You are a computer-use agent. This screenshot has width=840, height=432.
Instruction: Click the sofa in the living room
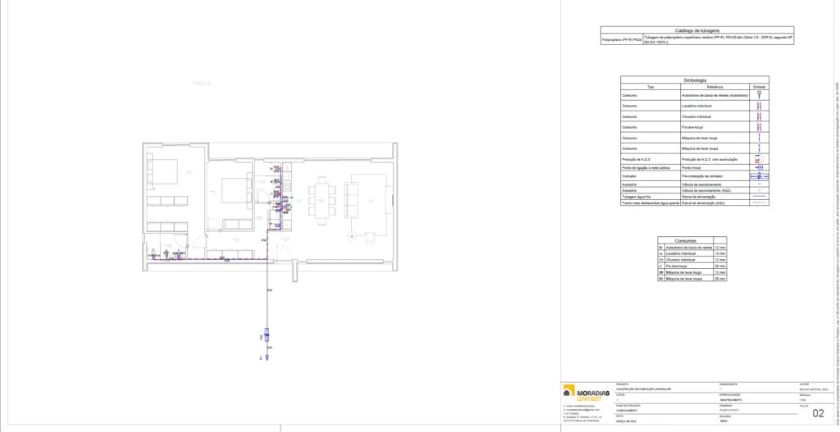pos(351,200)
